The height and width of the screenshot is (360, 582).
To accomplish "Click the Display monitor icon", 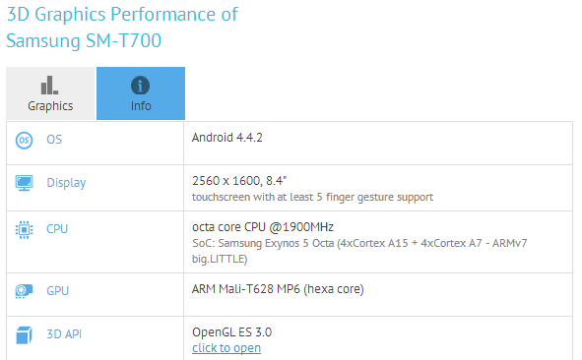I will (x=24, y=183).
